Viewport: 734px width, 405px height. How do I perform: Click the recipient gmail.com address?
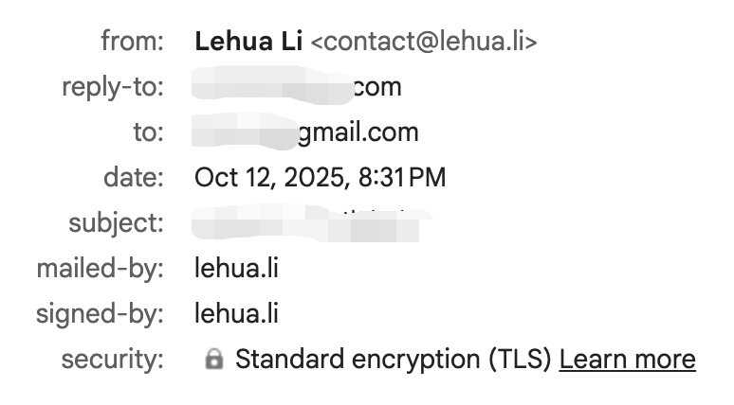point(305,132)
